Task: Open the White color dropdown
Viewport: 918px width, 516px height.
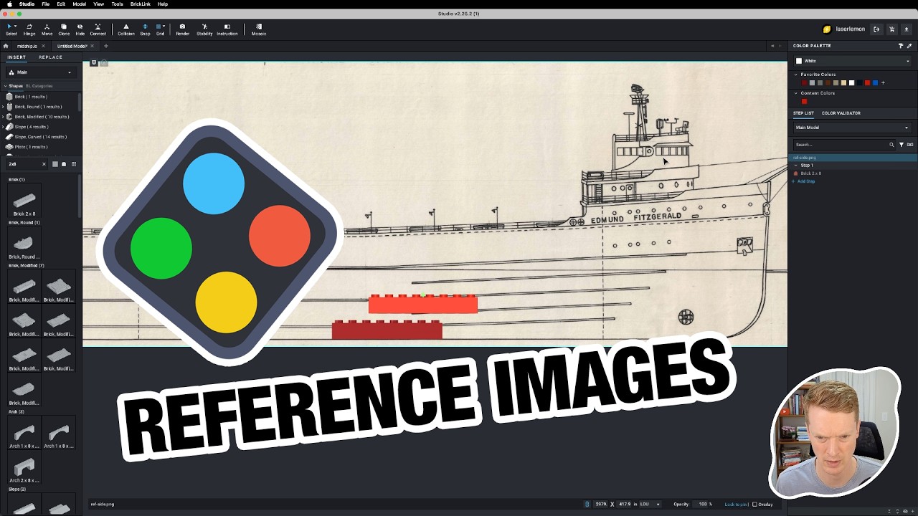Action: coord(853,61)
